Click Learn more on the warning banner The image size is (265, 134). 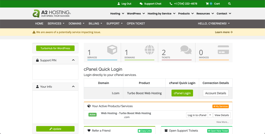(224, 32)
